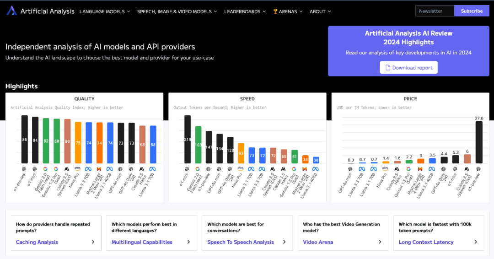This screenshot has width=494, height=259.
Task: Click OpenAI icon under o1-preview in Quality chart
Action: tap(24, 169)
